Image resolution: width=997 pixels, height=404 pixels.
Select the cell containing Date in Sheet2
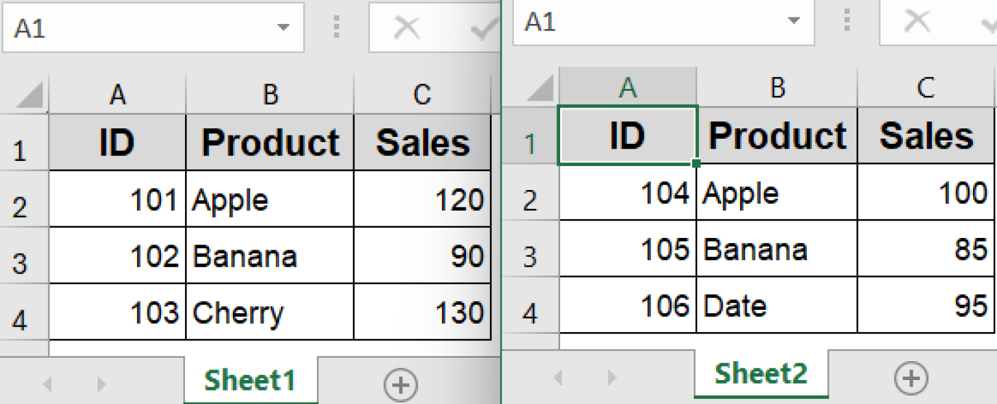776,305
